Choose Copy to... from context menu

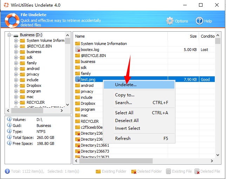pos(139,95)
